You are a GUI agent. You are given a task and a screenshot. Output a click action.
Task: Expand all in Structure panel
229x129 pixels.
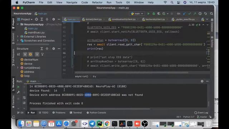[42, 49]
